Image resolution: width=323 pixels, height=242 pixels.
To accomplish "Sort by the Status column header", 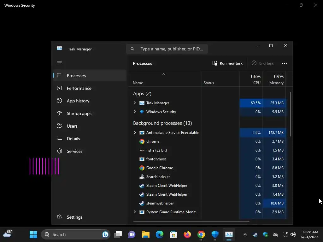I will point(209,83).
